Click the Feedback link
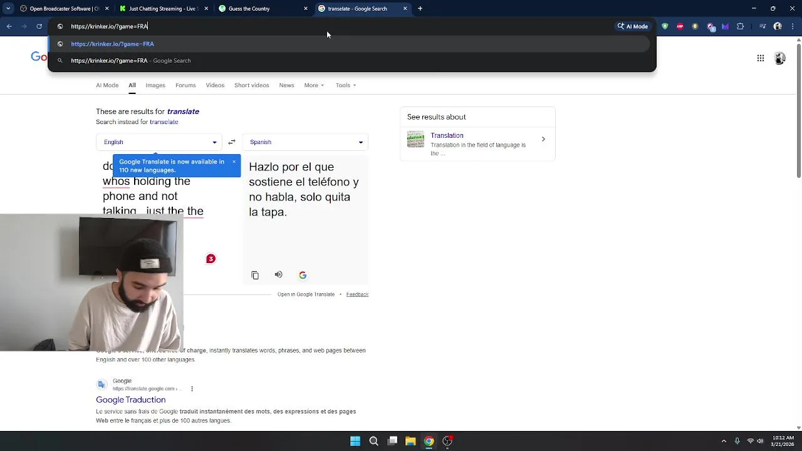This screenshot has height=451, width=802. 357,294
